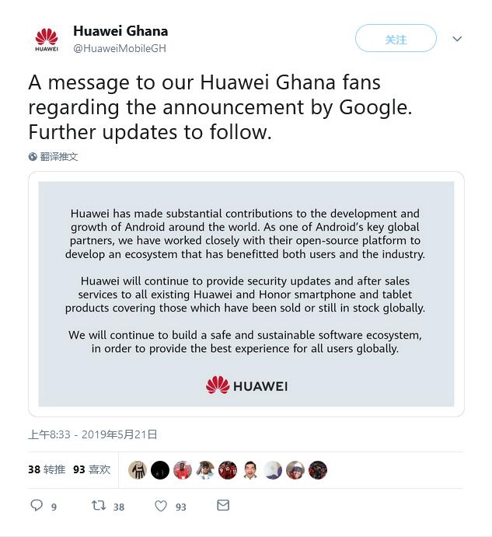The image size is (492, 537).
Task: Click the reply speech bubble icon
Action: pos(37,505)
